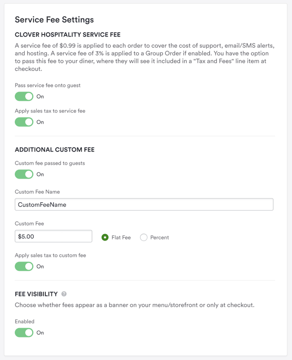This screenshot has width=292, height=360.
Task: Turn off Custom fee passed to guests switch
Action: 24,174
